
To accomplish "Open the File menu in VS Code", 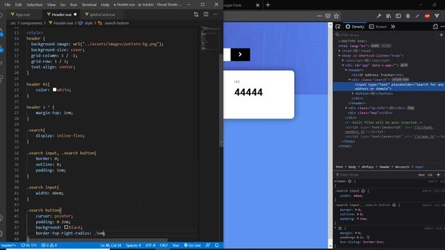I will point(8,5).
